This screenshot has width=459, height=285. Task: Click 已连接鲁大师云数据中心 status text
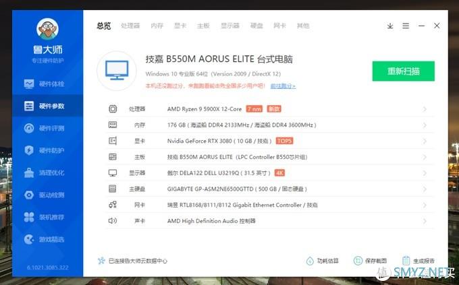[138, 261]
